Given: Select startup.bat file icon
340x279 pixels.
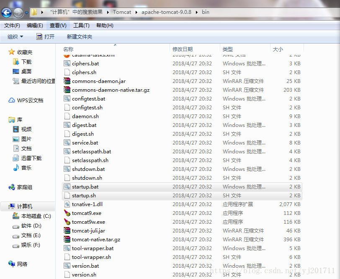Looking at the screenshot, I should click(x=67, y=186).
